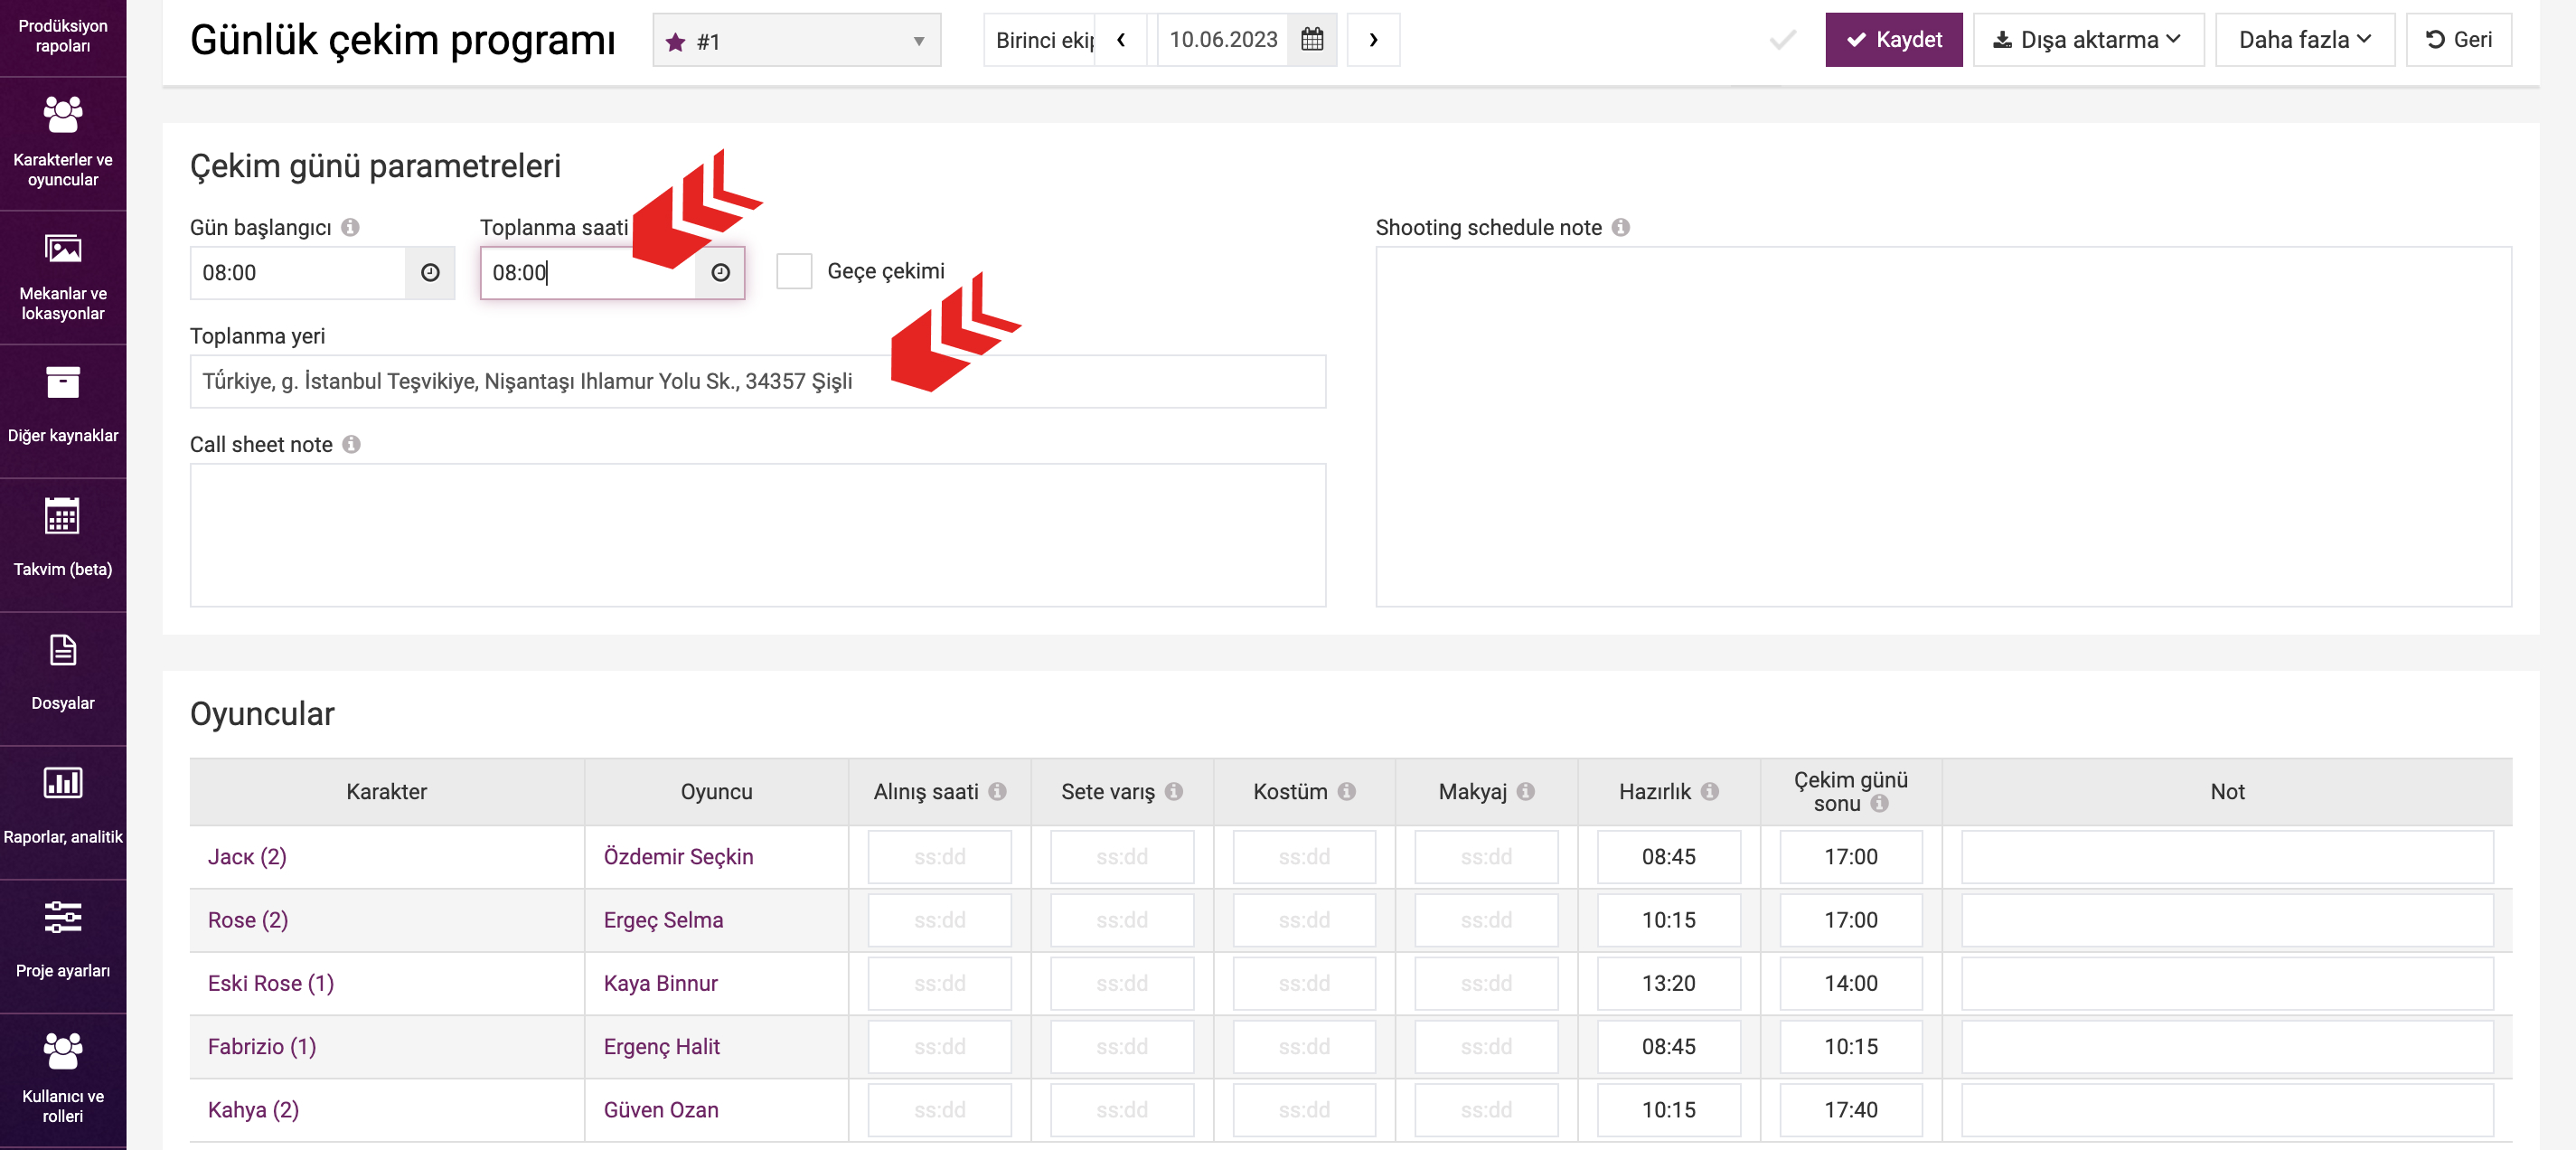This screenshot has width=2576, height=1150.
Task: Open Takvim (beta) calendar section
Action: (x=63, y=545)
